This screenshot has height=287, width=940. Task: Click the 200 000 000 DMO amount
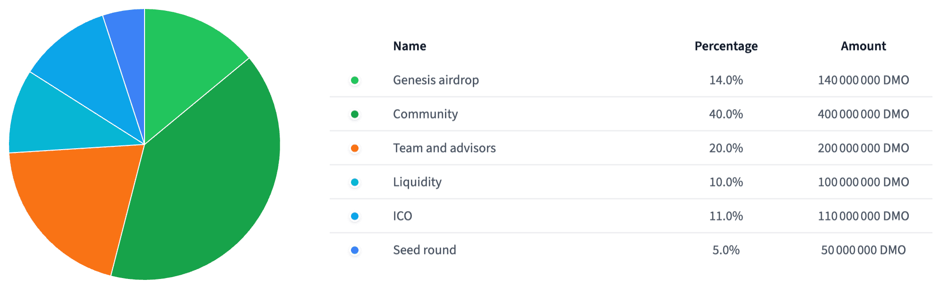(x=863, y=148)
